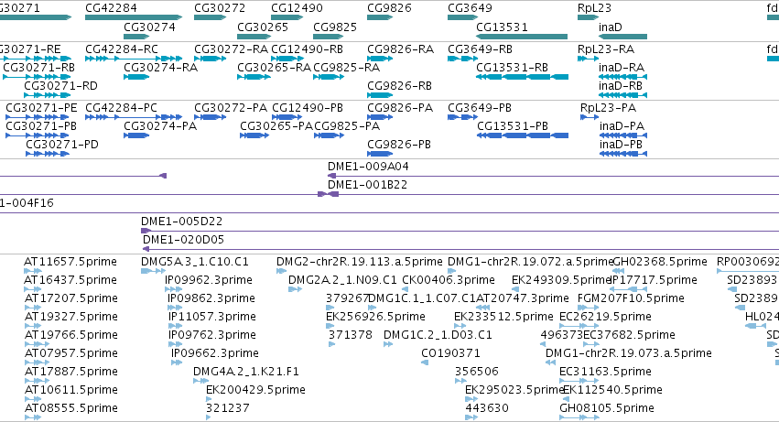Select the DME1-009A04 clone label

pyautogui.click(x=368, y=167)
